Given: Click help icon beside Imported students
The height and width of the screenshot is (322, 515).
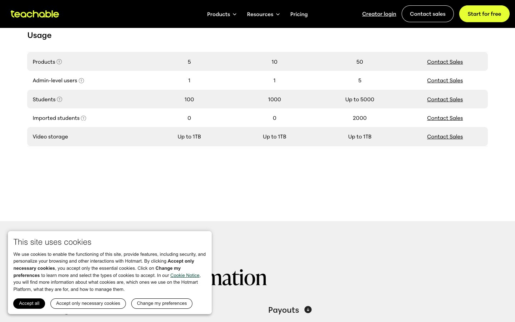Looking at the screenshot, I should click(x=84, y=118).
